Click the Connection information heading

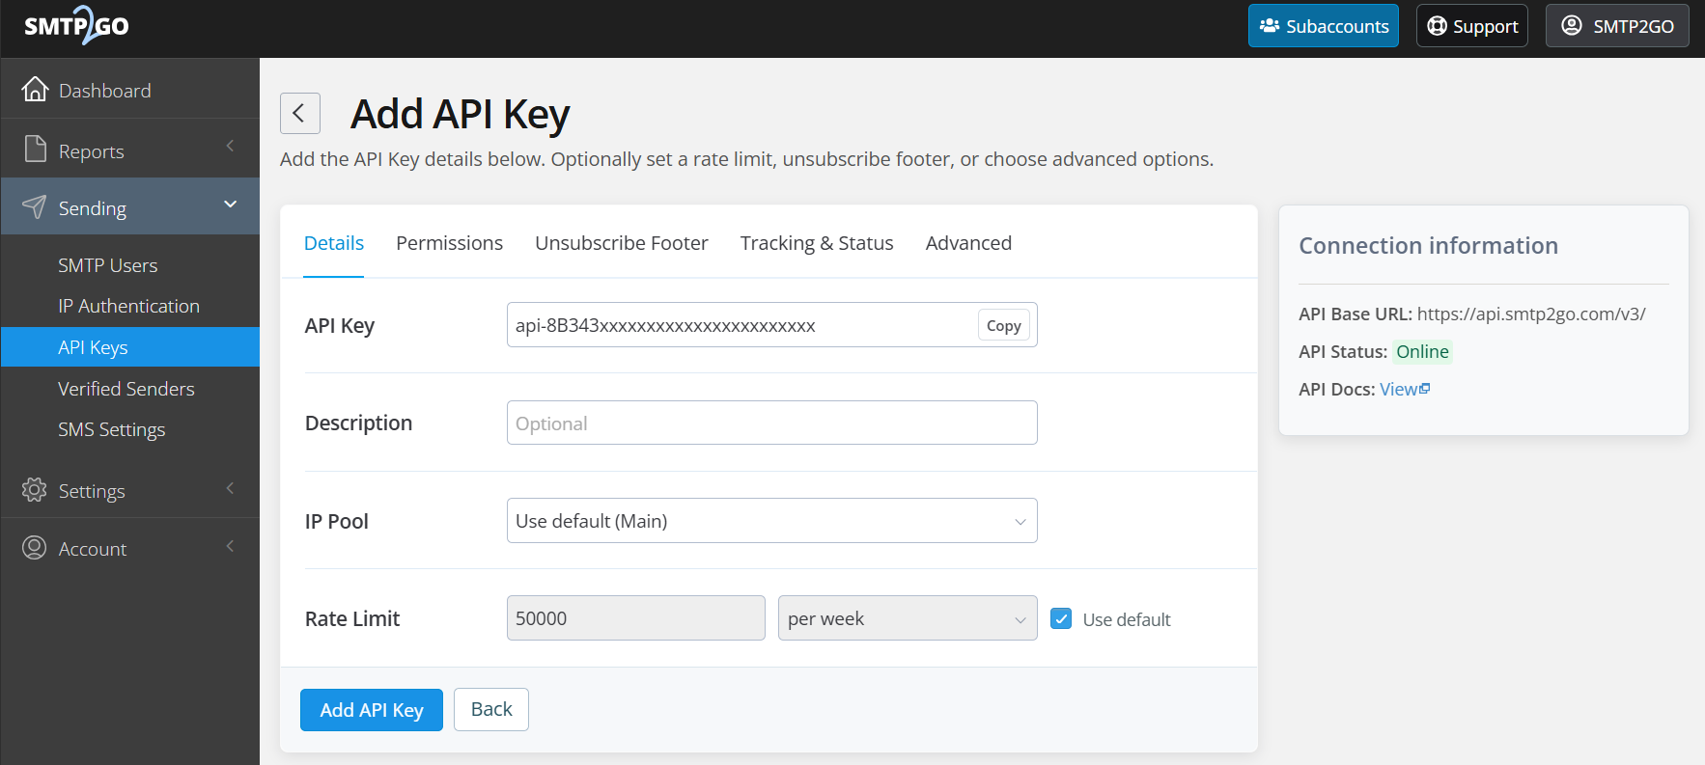[x=1428, y=246]
